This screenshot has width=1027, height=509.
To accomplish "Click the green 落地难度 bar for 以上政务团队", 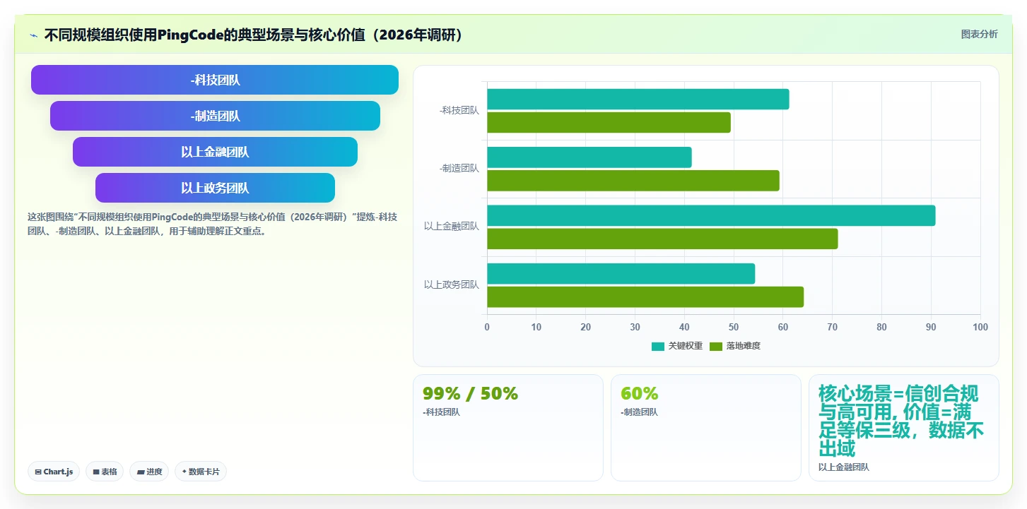I will (x=645, y=297).
